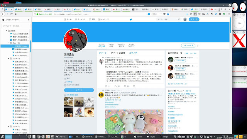Click the magnifier icon in Twitter search
The height and width of the screenshot is (139, 247).
click(179, 19)
